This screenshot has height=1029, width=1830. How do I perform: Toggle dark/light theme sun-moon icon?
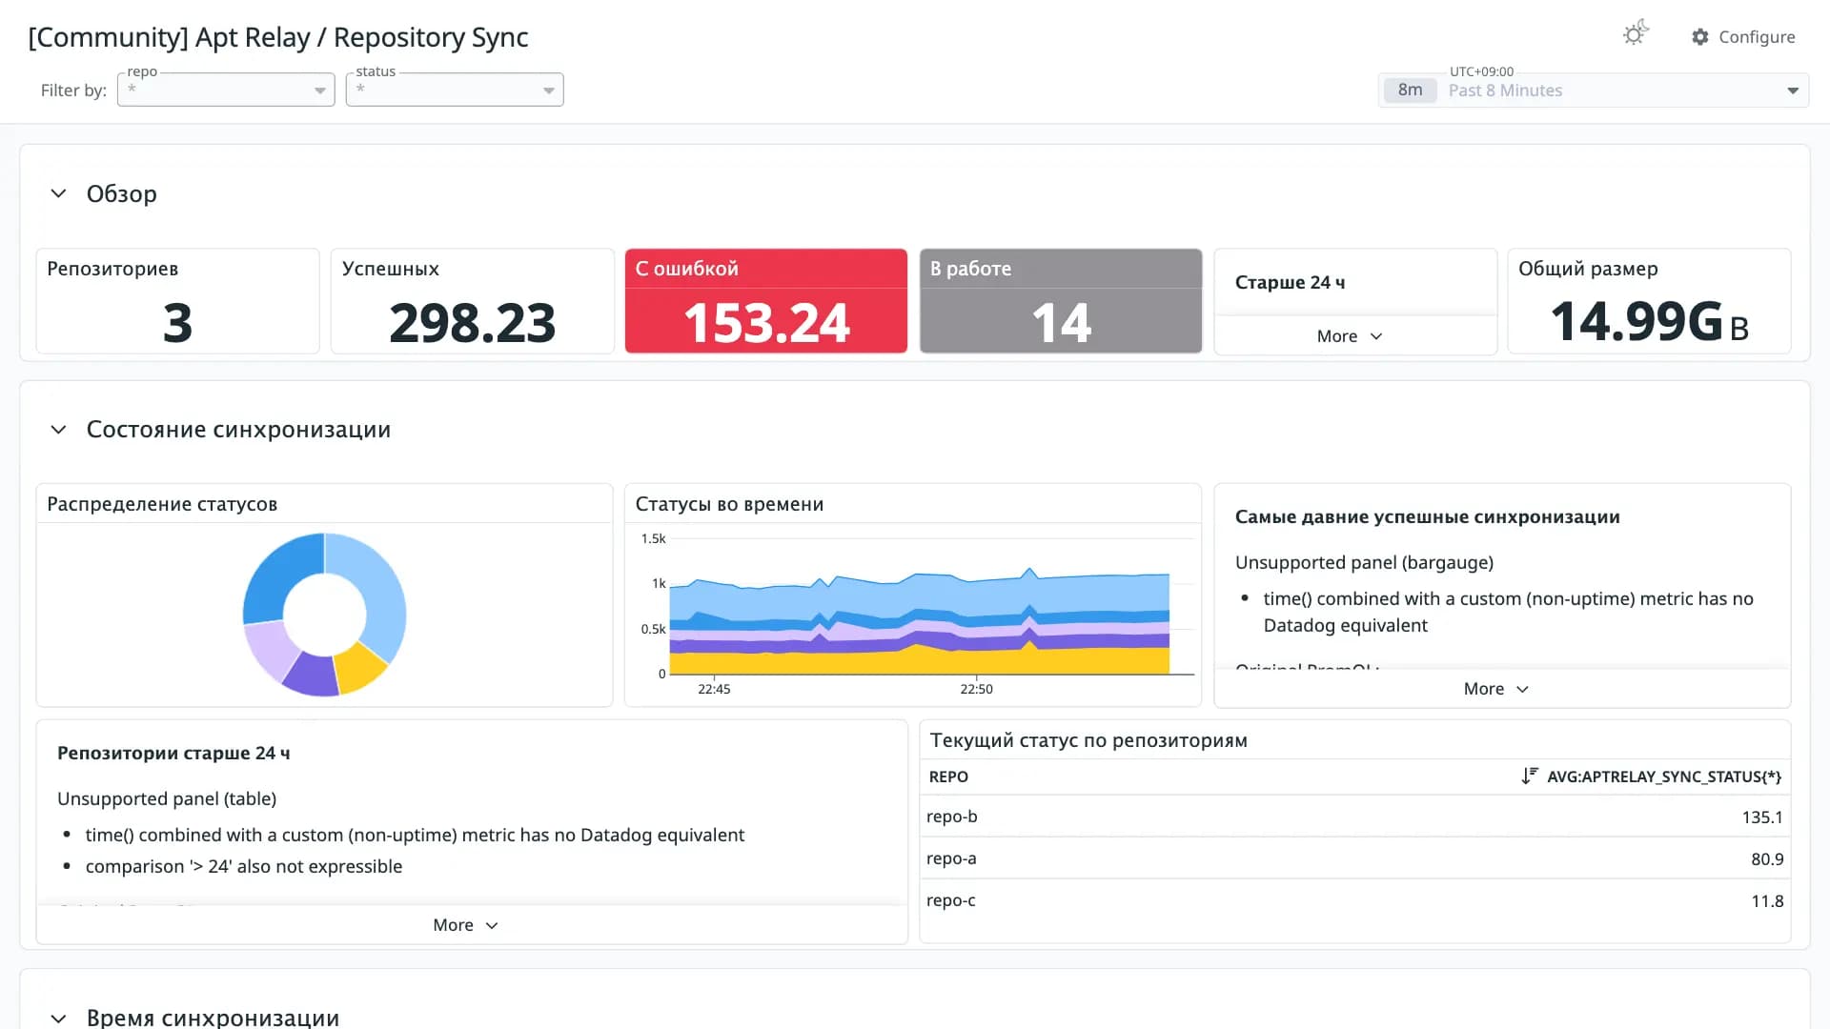point(1636,34)
